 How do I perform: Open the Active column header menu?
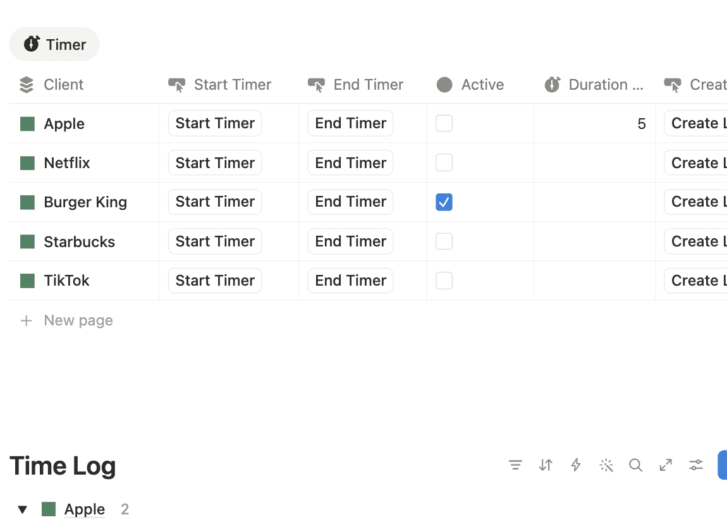480,85
